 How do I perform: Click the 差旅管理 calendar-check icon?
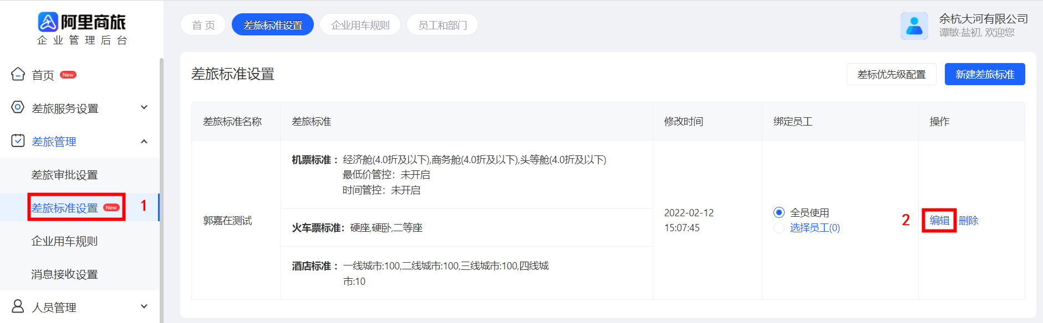(18, 140)
